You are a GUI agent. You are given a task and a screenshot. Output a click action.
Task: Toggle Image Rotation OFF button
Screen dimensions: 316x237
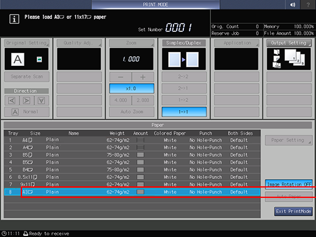pos(288,184)
